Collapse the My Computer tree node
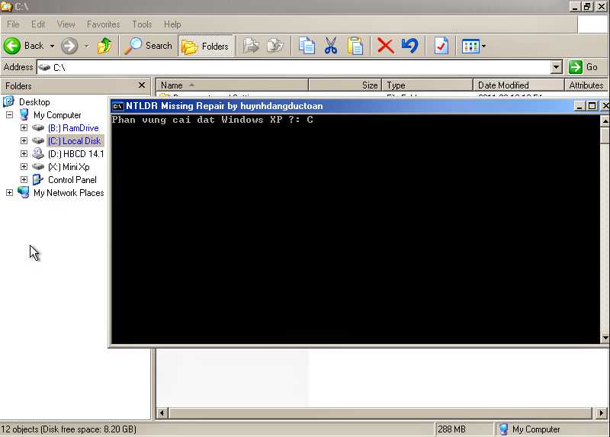Viewport: 610px width, 437px height. coord(9,115)
